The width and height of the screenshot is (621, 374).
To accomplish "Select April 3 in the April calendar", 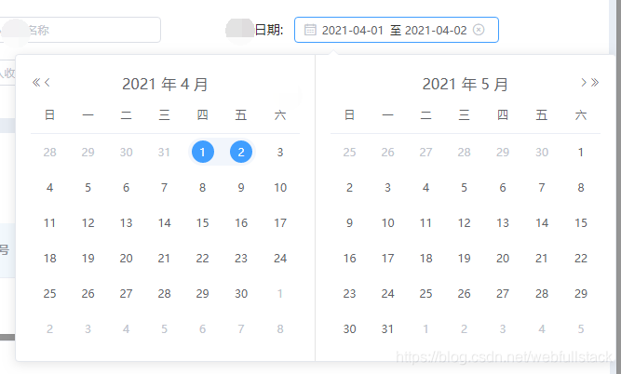I will click(280, 152).
